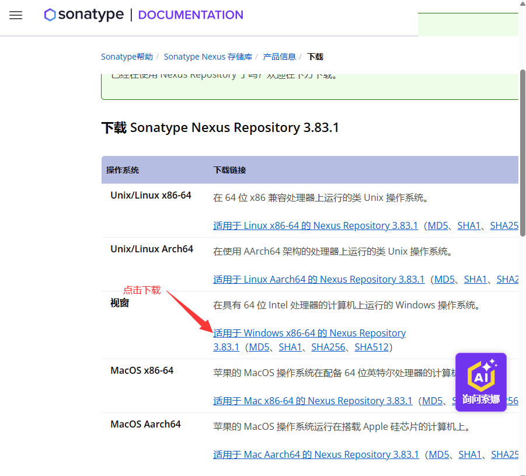Open 产品信息 breadcrumb link

(280, 57)
